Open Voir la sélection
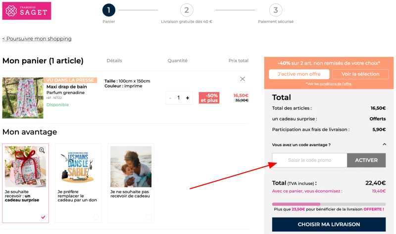Screen dimensions: 396x234 (x=360, y=74)
